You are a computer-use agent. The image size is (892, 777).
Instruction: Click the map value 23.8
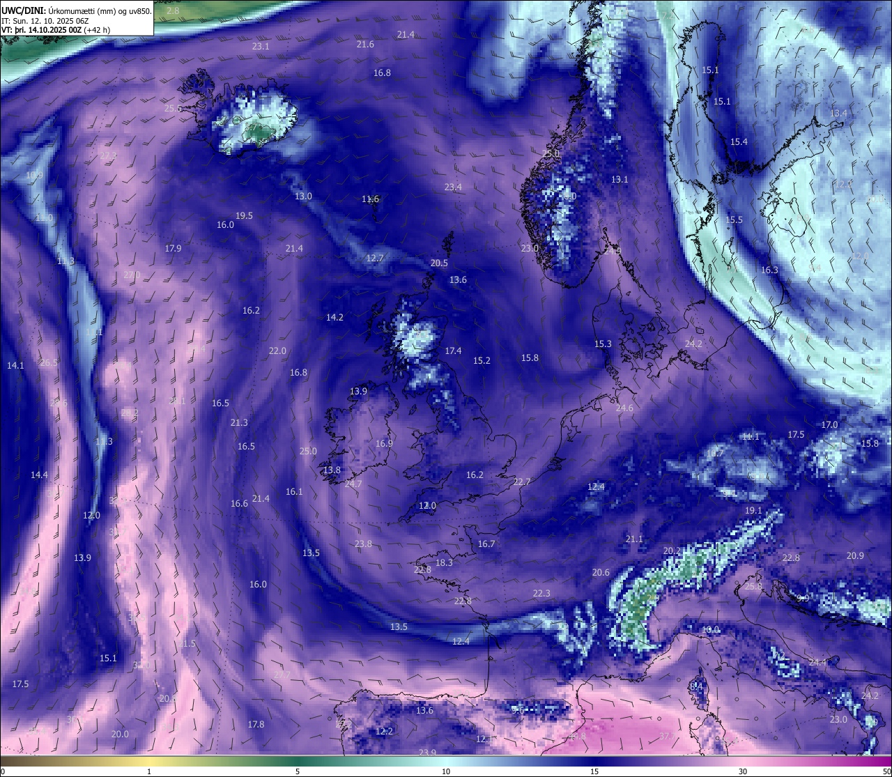click(x=363, y=544)
